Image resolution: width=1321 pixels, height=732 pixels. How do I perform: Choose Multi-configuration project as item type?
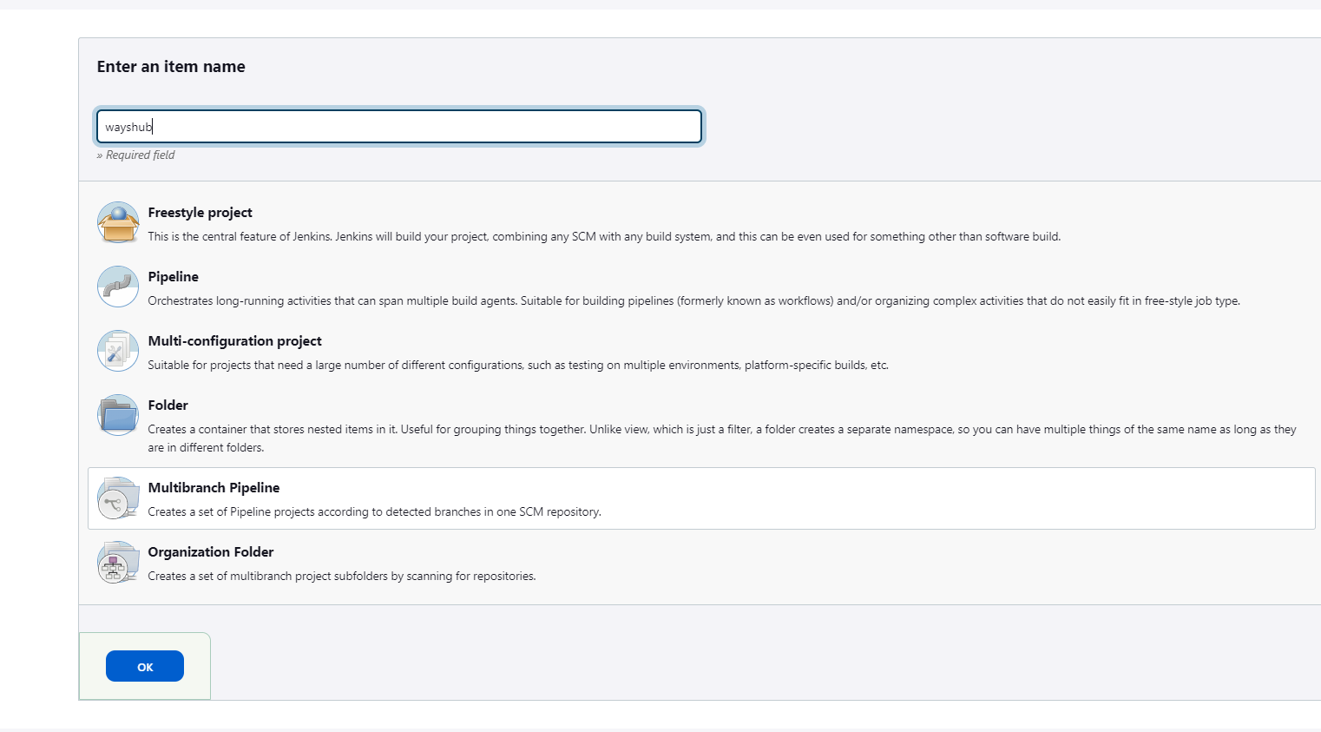tap(234, 340)
